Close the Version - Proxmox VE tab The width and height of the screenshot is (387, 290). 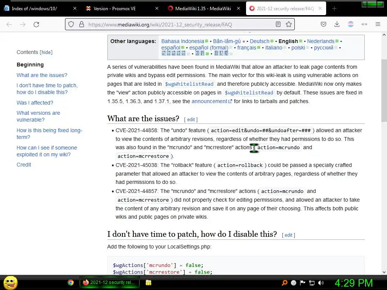(157, 8)
